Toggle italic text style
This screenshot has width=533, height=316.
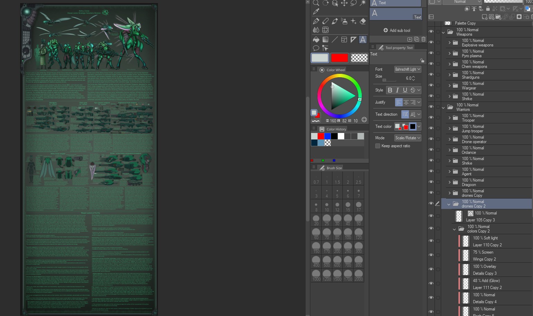point(397,90)
